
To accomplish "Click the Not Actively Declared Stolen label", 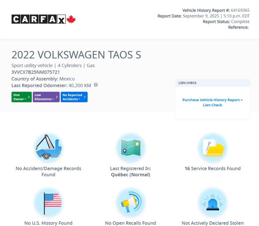I will coord(212,223).
